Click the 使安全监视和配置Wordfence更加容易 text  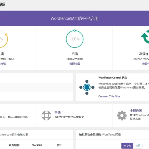[122, 87]
